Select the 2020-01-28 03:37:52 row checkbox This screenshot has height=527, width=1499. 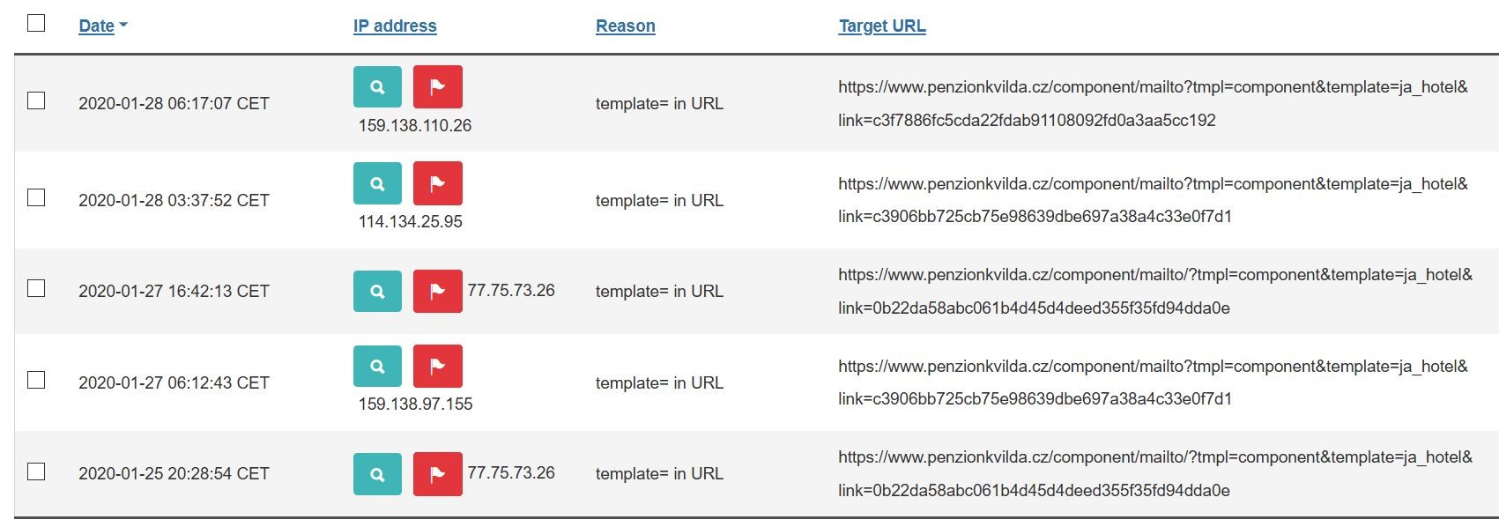[x=36, y=197]
